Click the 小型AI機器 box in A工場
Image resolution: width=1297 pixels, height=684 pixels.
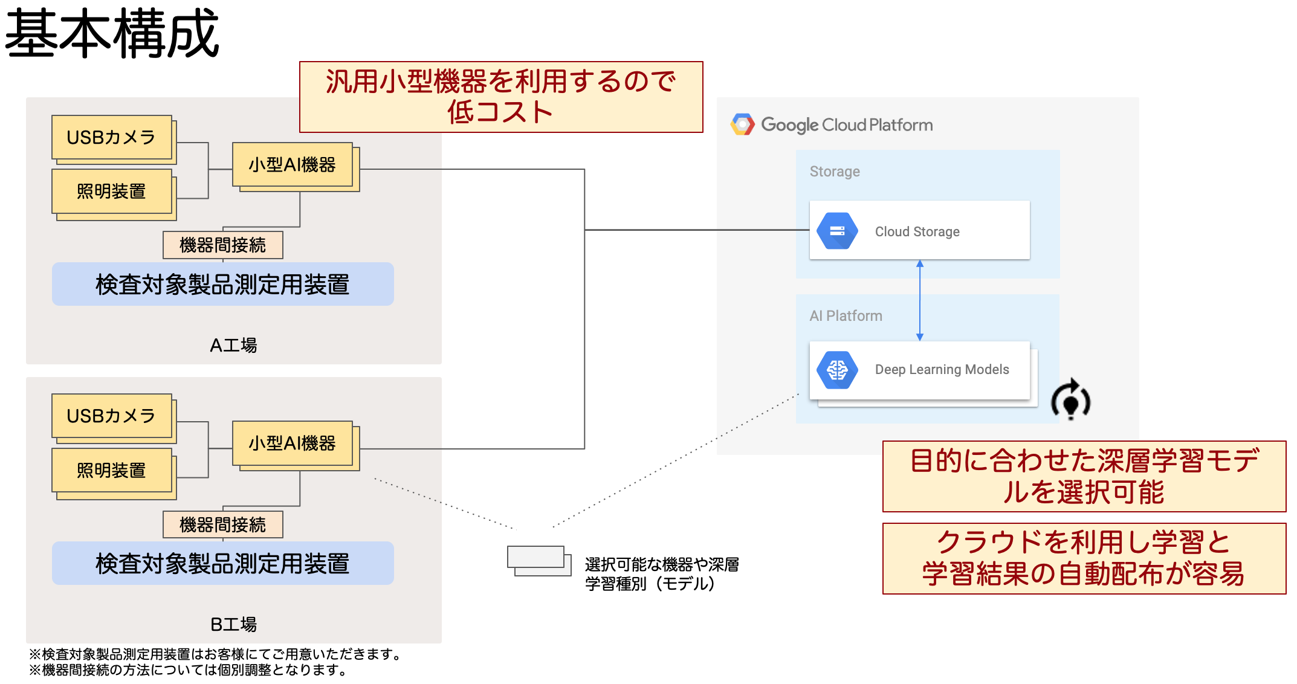[293, 164]
